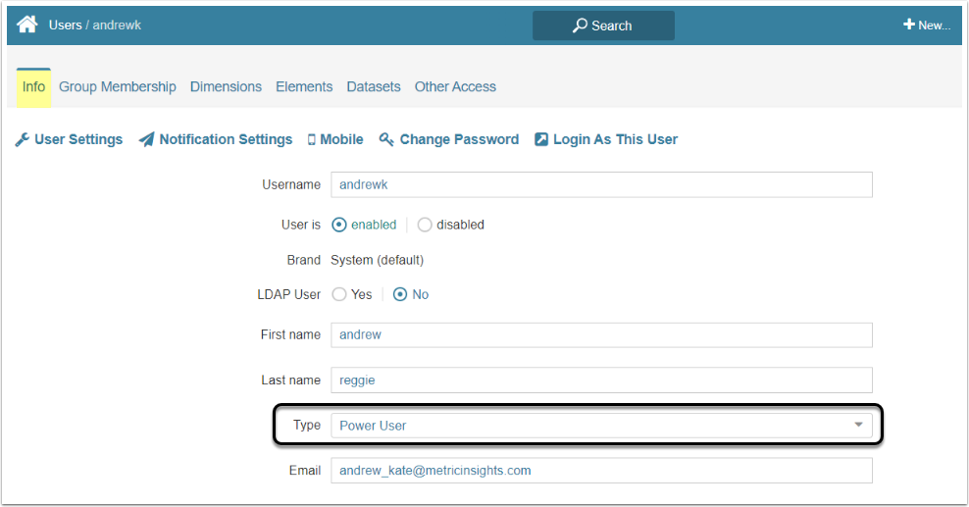Click the Home icon in header
Image resolution: width=969 pixels, height=507 pixels.
pos(27,25)
